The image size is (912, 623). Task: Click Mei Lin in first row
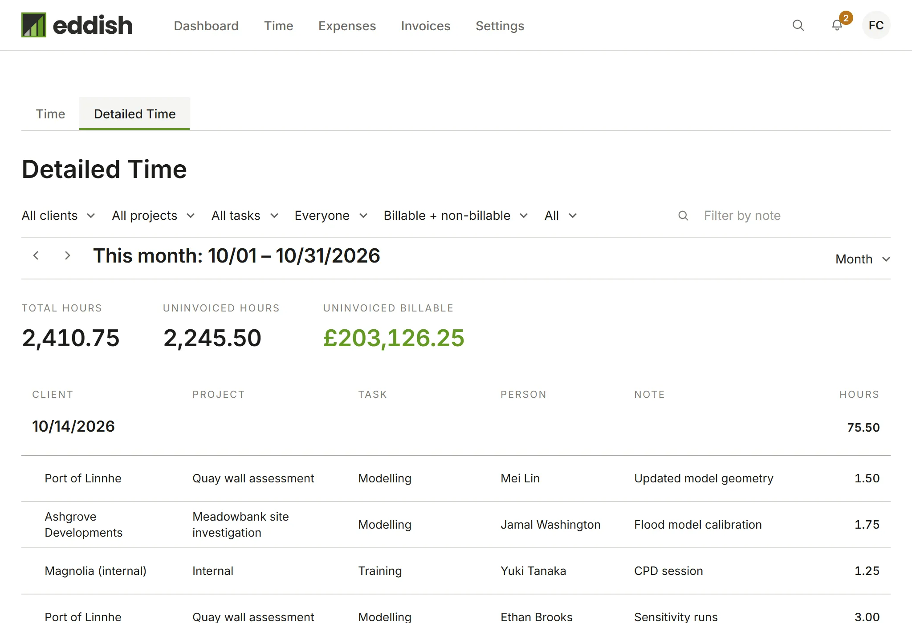(520, 478)
